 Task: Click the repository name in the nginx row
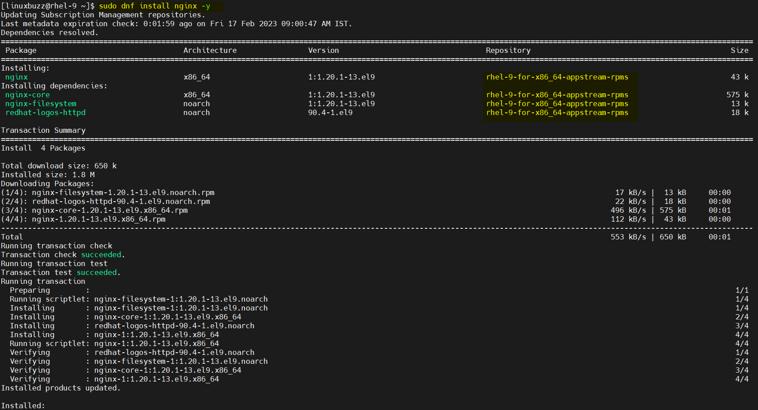(557, 77)
